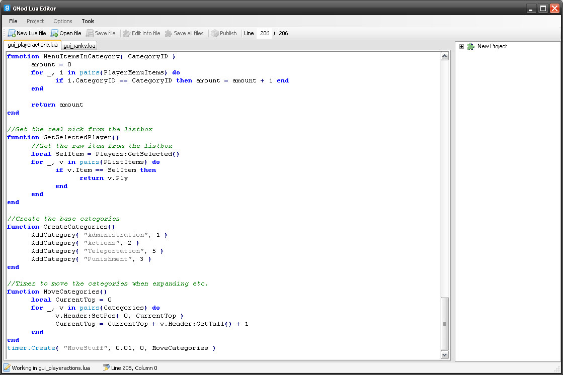Click the 'local SelItem = Players:GetSelected()' line
563x375 pixels.
[105, 154]
